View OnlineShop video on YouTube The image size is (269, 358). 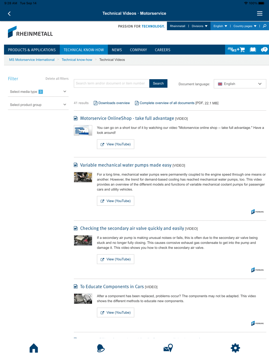tap(115, 144)
